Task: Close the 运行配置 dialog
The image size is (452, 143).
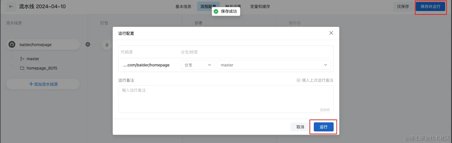Action: click(x=331, y=33)
